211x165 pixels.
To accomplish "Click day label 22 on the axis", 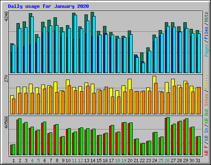I will tap(142, 160).
